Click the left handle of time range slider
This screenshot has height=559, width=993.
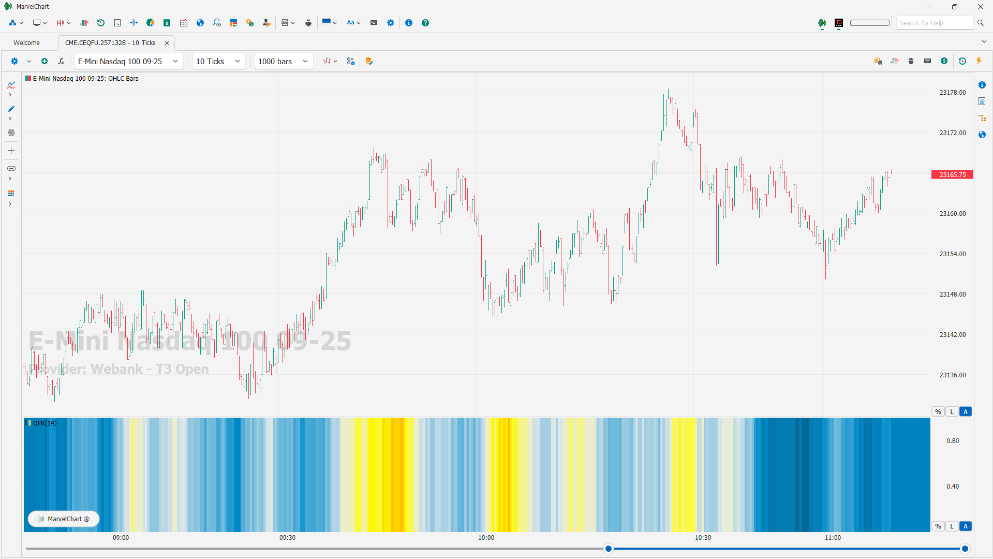coord(609,549)
